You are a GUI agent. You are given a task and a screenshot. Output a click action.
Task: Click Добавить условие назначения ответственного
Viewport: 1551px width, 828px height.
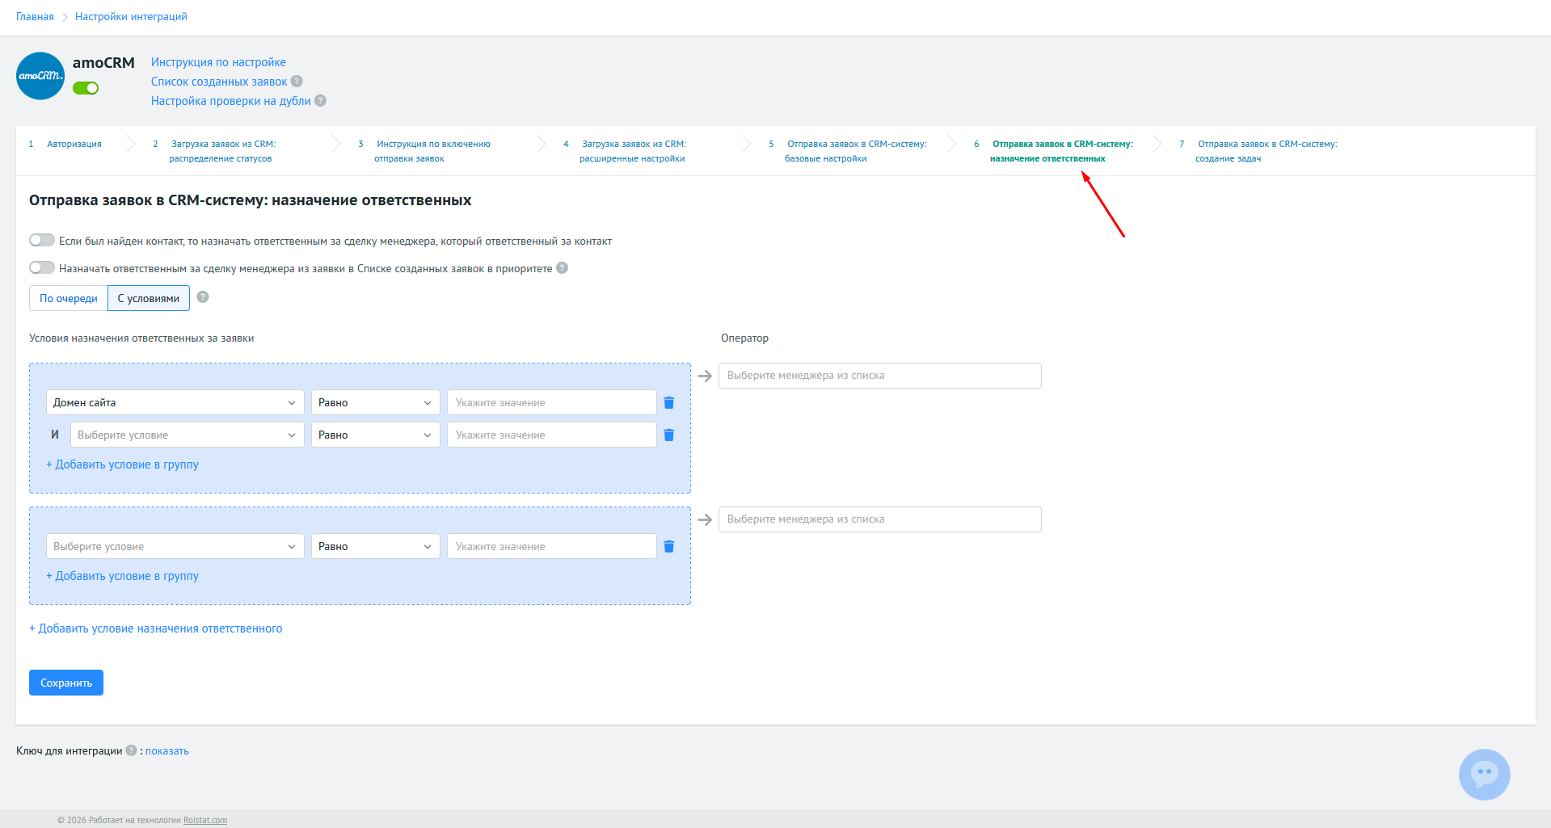[156, 628]
